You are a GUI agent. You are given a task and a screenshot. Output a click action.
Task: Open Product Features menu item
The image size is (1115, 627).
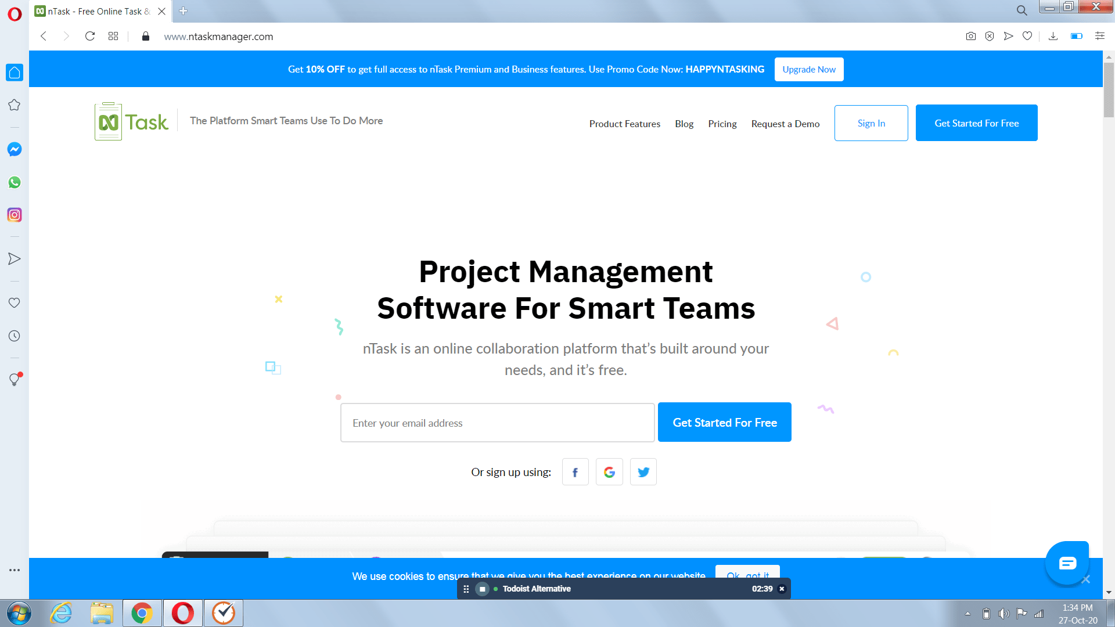coord(624,124)
